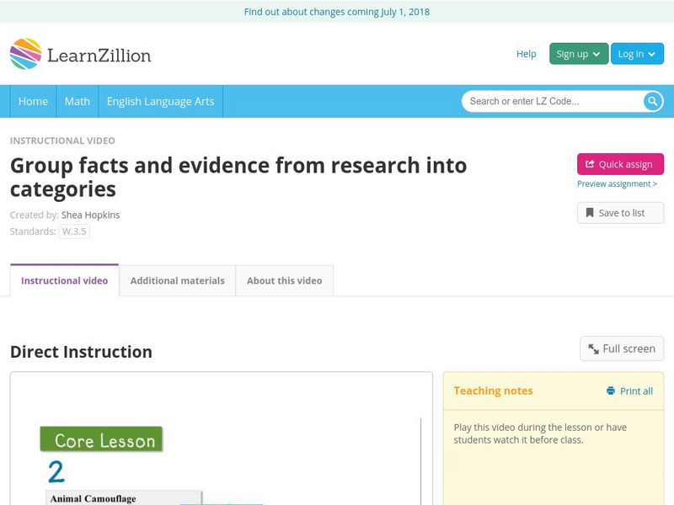The height and width of the screenshot is (505, 674).
Task: Open the Help link
Action: (526, 54)
